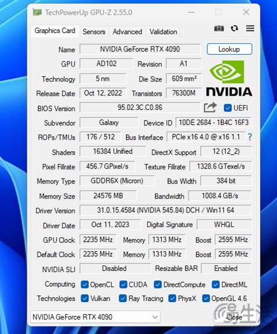Toggle the UEFI checkbox
The image size is (277, 334).
click(228, 108)
